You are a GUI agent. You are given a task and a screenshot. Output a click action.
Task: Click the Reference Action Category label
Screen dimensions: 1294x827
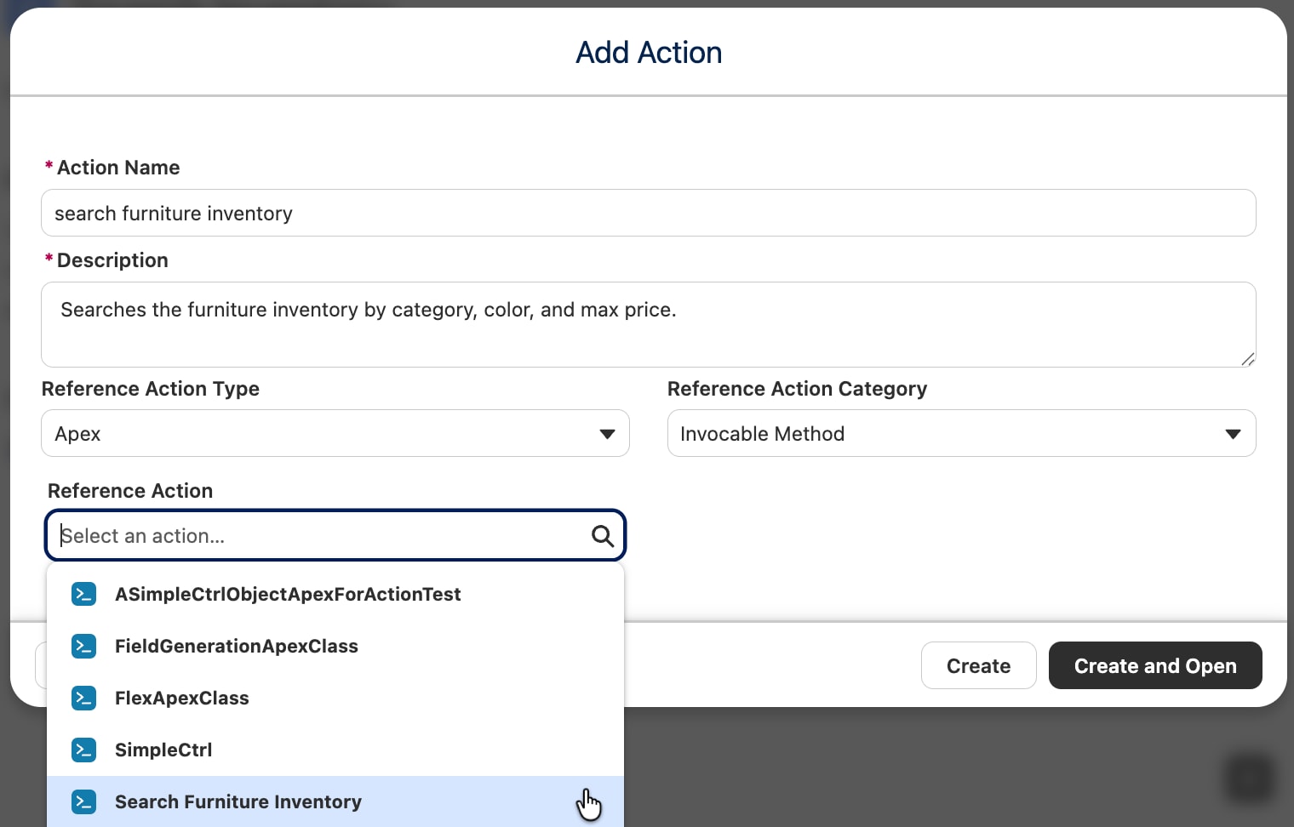click(797, 389)
